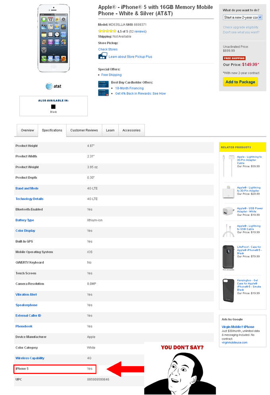Open the 'What do you want to do' dropdown
The width and height of the screenshot is (270, 395).
click(243, 17)
